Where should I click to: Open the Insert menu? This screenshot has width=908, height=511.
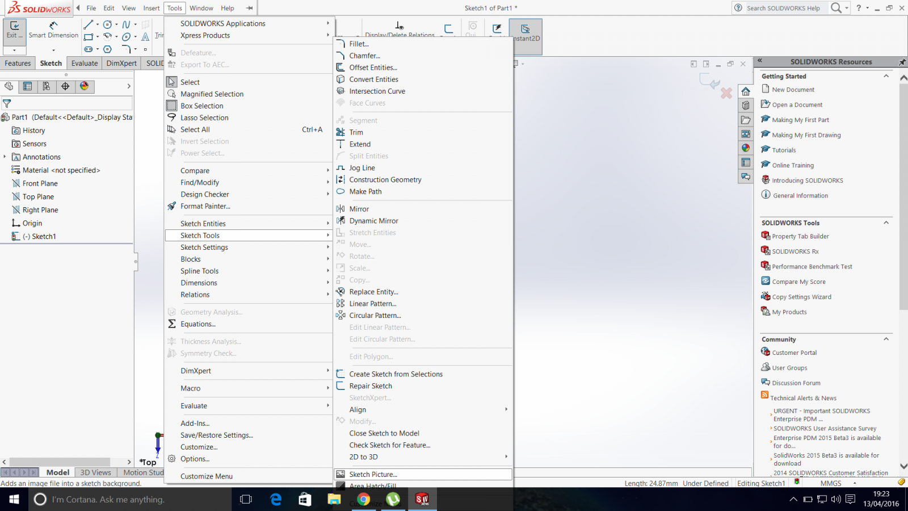pos(152,8)
